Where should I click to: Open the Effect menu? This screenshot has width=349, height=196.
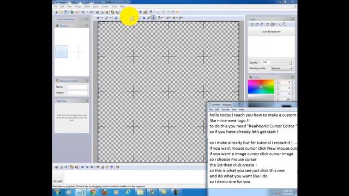tap(87, 7)
